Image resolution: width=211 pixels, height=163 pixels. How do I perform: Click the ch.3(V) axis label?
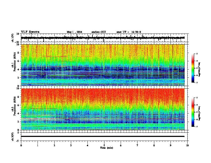coord(13,137)
